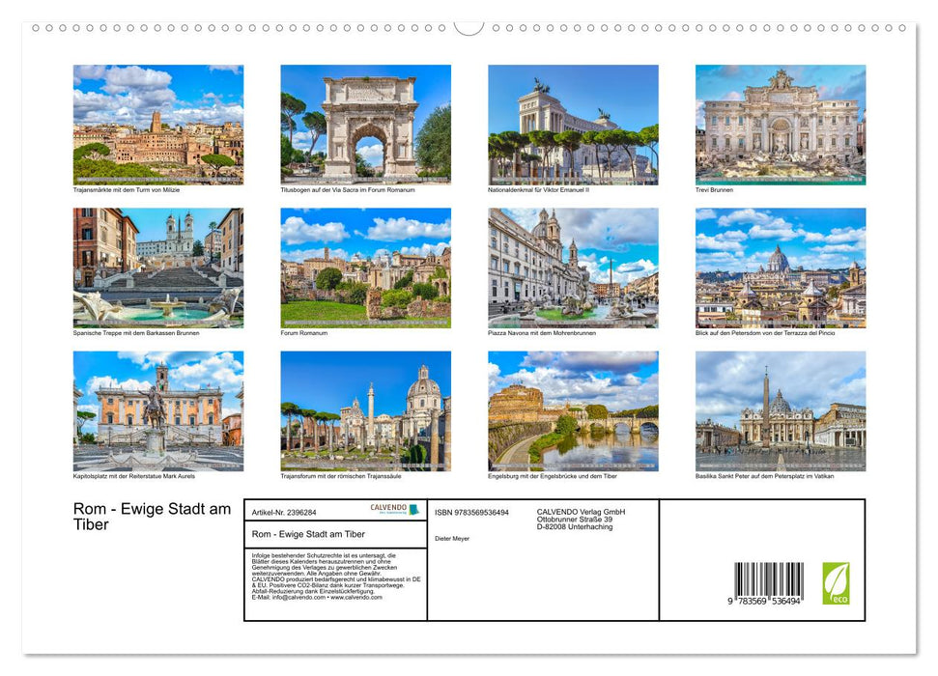The height and width of the screenshot is (676, 938).
Task: Click caption 'Titusbogen auf der Via Sacra im Forum Romanum'
Action: point(348,189)
